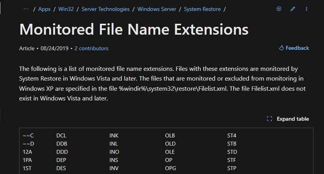Viewport: 324px width, 174px height.
Task: Click the 12A extension cell
Action: point(27,152)
